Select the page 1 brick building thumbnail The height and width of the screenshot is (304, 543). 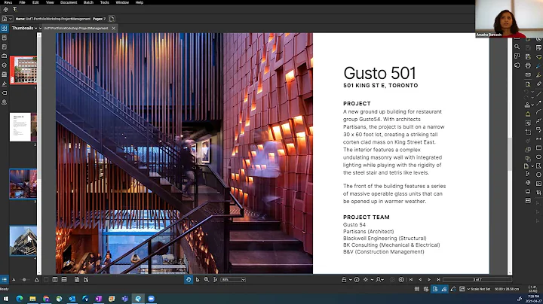click(23, 71)
